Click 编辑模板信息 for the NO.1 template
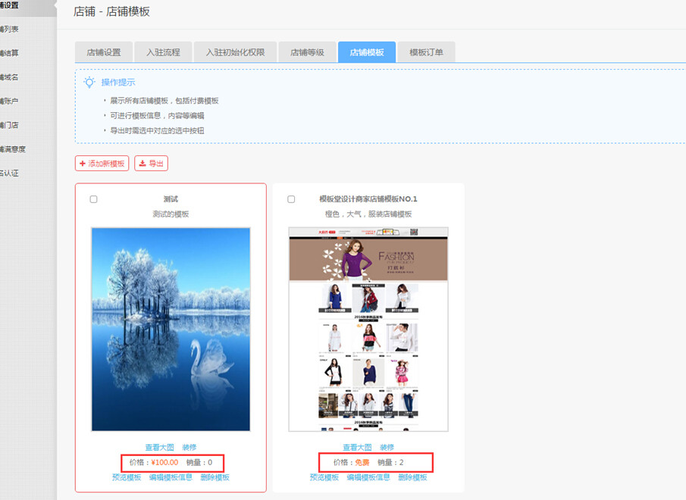686x500 pixels. tap(368, 477)
